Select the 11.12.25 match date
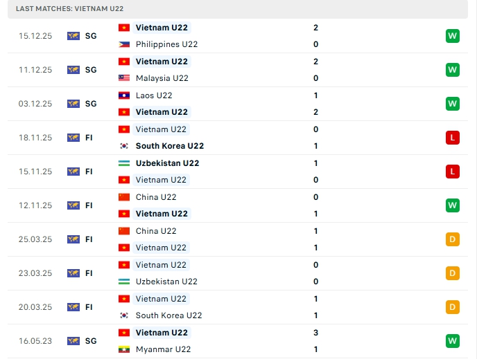 [x=35, y=70]
